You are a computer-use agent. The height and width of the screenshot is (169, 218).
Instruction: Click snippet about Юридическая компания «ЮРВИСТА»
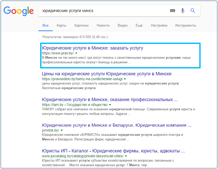[x=113, y=137]
